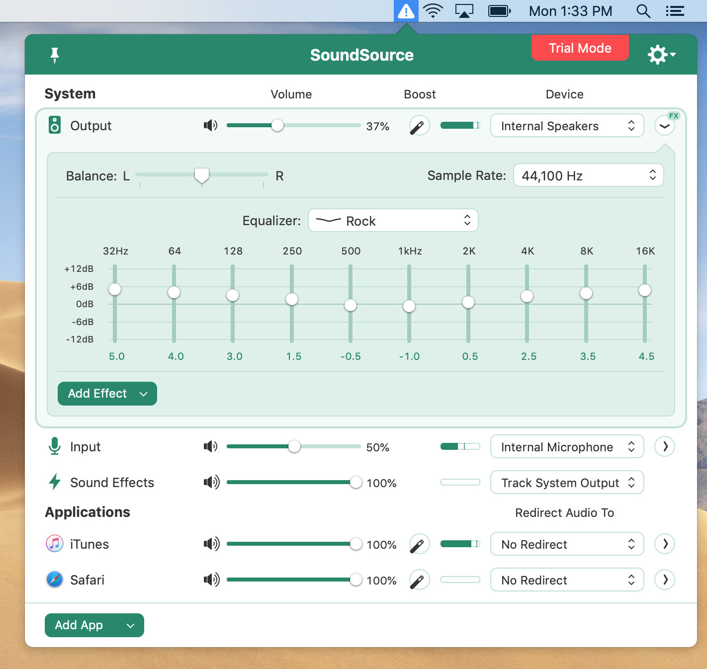This screenshot has height=669, width=707.
Task: Click the Input level meter
Action: pyautogui.click(x=460, y=446)
